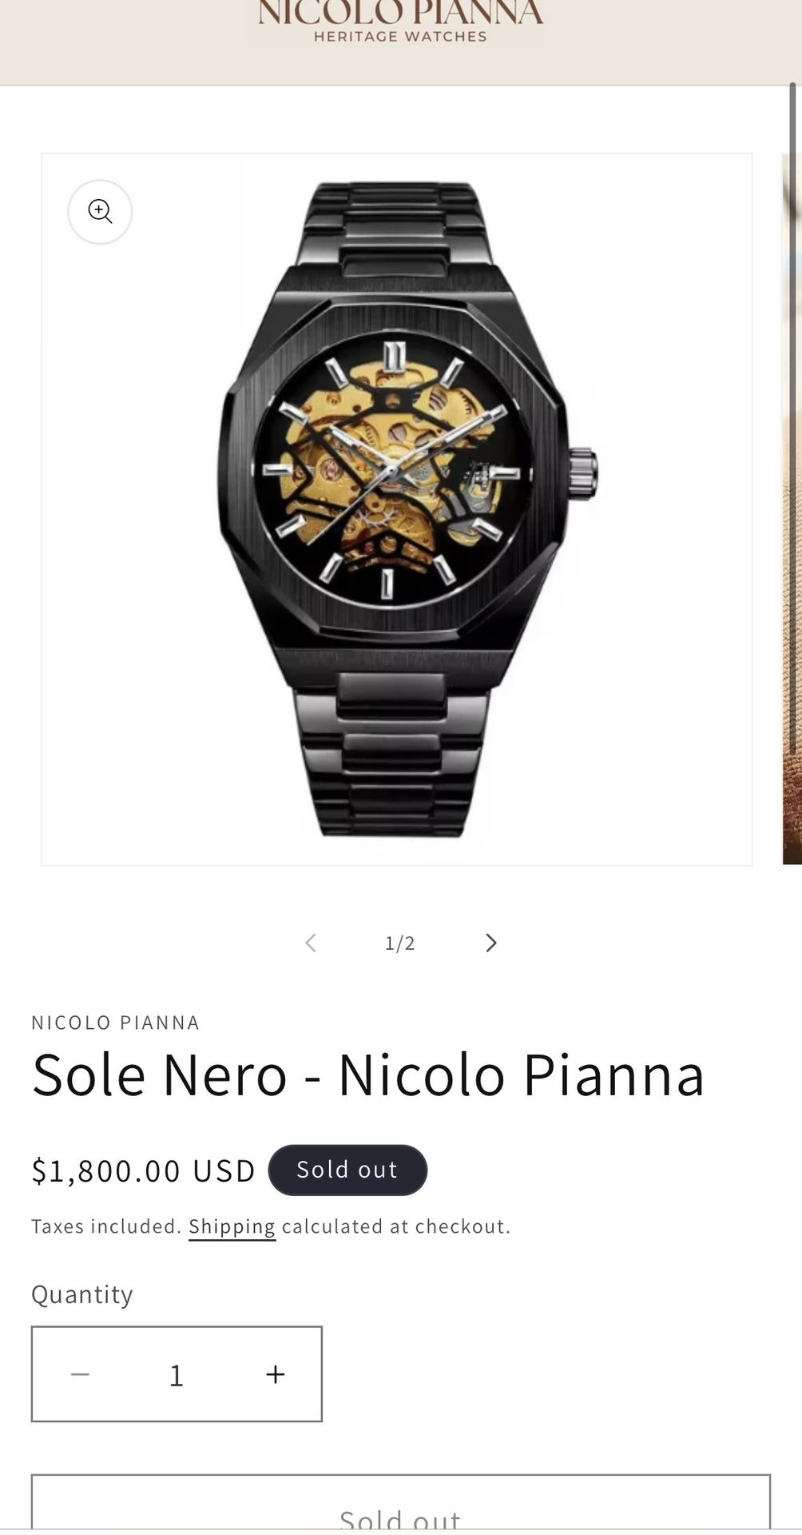The height and width of the screenshot is (1535, 802).
Task: Decrease quantity with the minus icon
Action: click(x=80, y=1374)
